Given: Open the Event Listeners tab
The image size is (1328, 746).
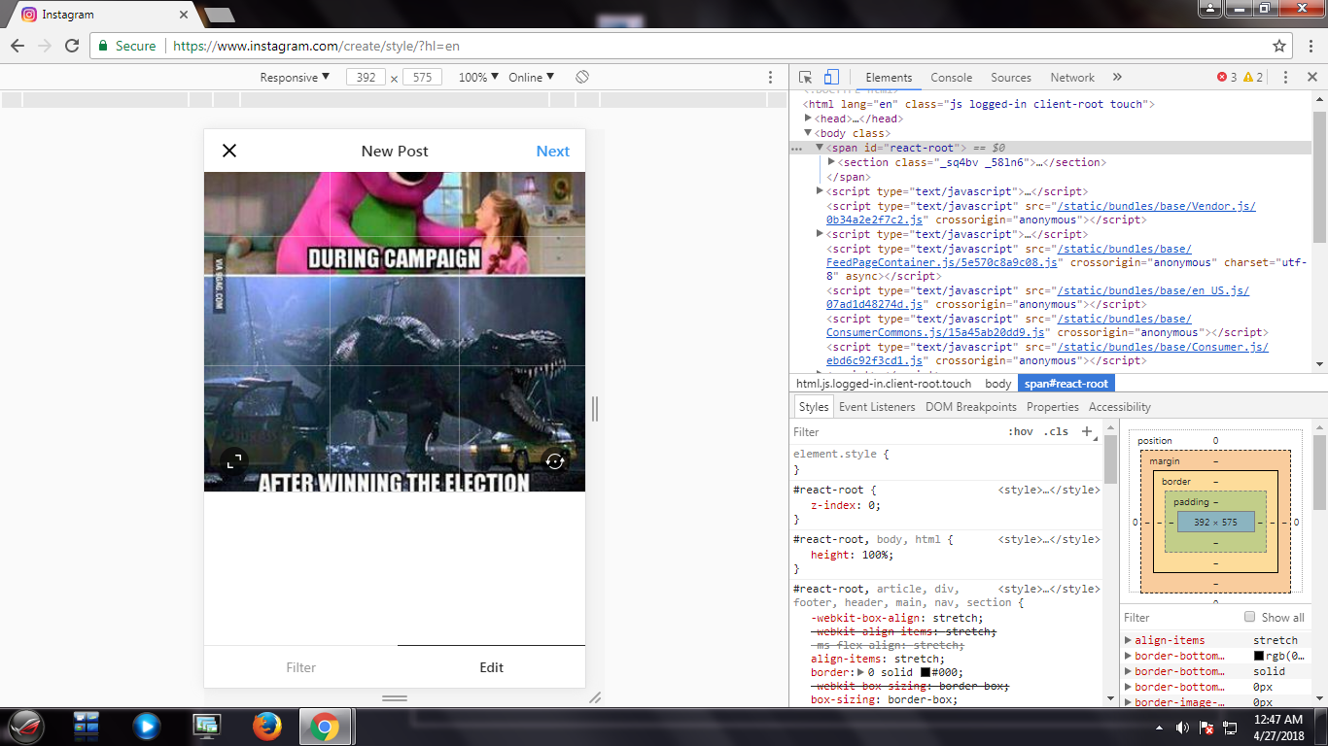Looking at the screenshot, I should [877, 407].
